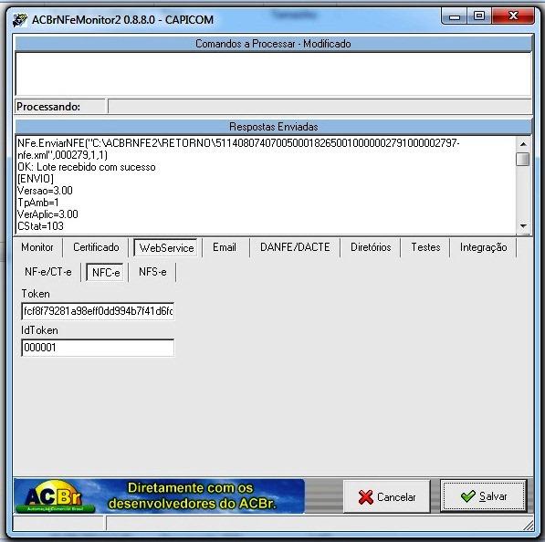545x542 pixels.
Task: Open the Email tab
Action: pyautogui.click(x=225, y=247)
